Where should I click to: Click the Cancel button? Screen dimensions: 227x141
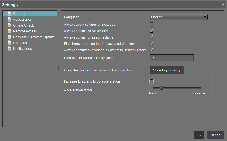216,135
